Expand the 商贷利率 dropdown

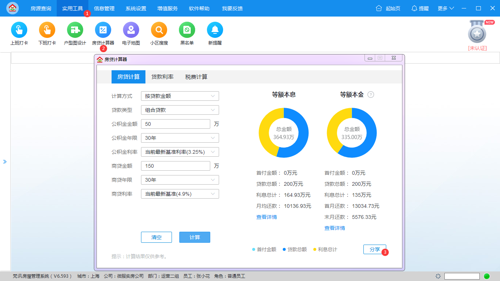tap(180, 194)
